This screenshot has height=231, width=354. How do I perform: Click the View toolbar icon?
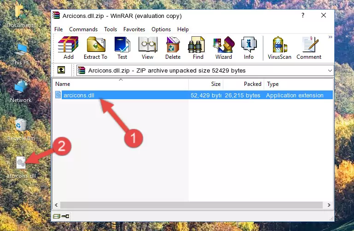(x=148, y=48)
